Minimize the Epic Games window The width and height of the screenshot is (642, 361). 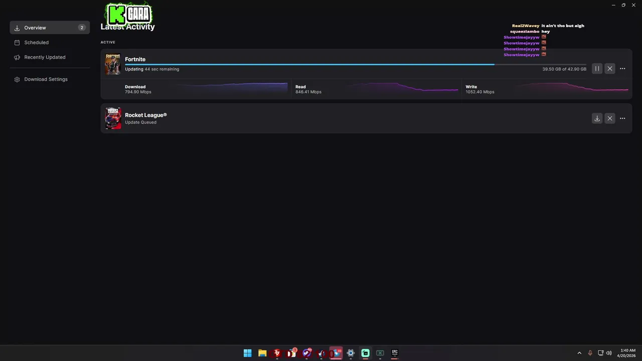pos(613,5)
